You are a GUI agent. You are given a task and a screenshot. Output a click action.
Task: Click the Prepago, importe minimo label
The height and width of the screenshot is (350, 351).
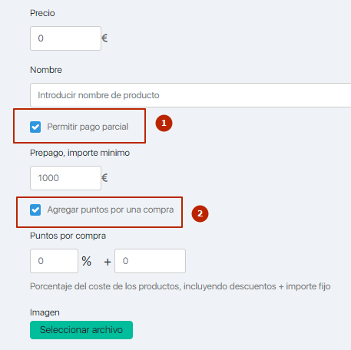(80, 153)
